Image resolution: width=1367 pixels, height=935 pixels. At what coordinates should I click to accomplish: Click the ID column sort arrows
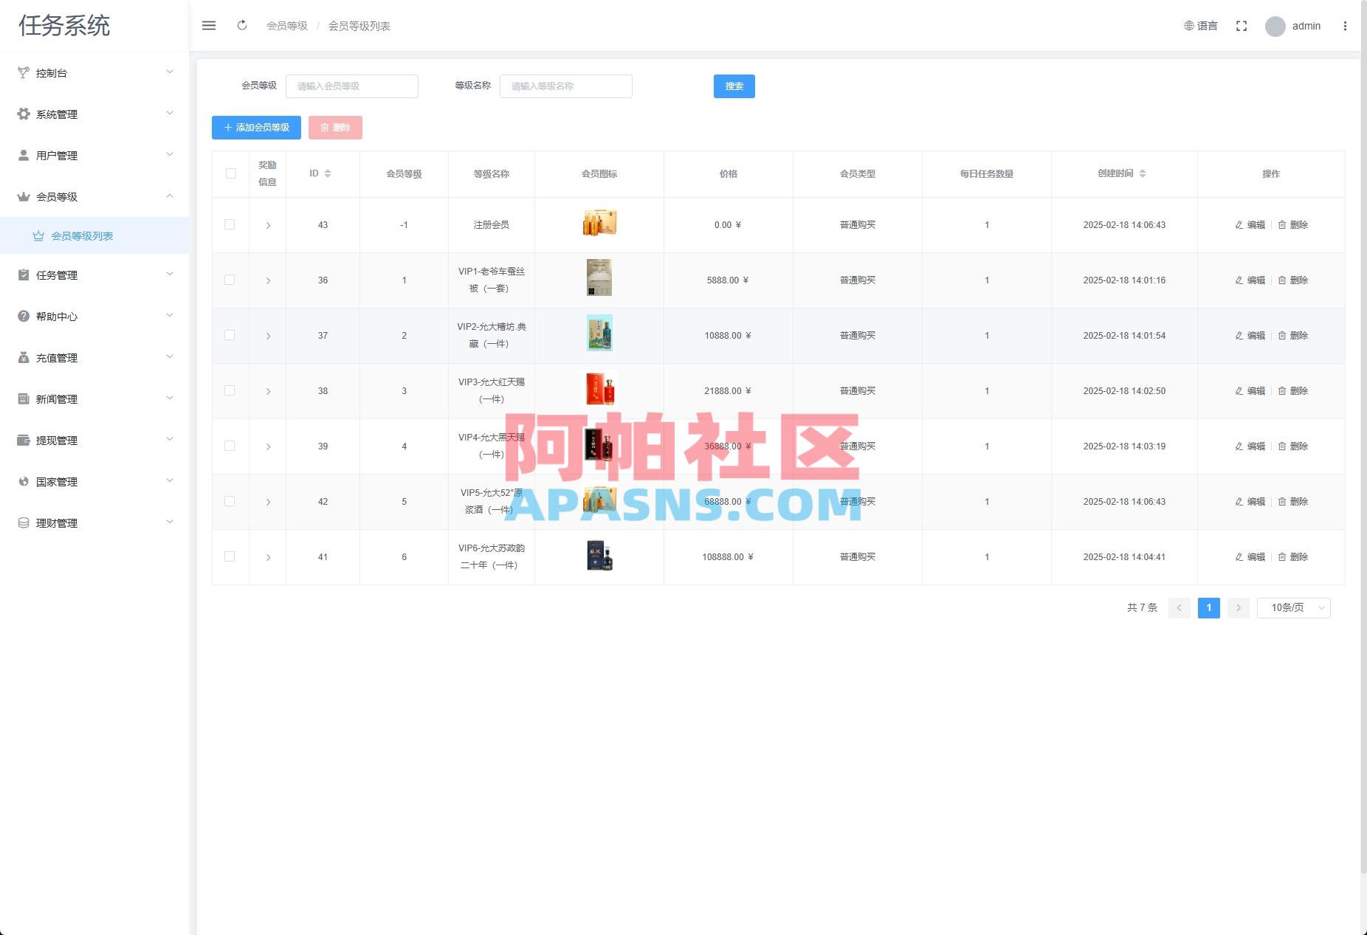coord(327,173)
